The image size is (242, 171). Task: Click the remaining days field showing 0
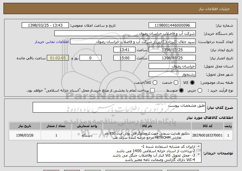[x=91, y=58]
